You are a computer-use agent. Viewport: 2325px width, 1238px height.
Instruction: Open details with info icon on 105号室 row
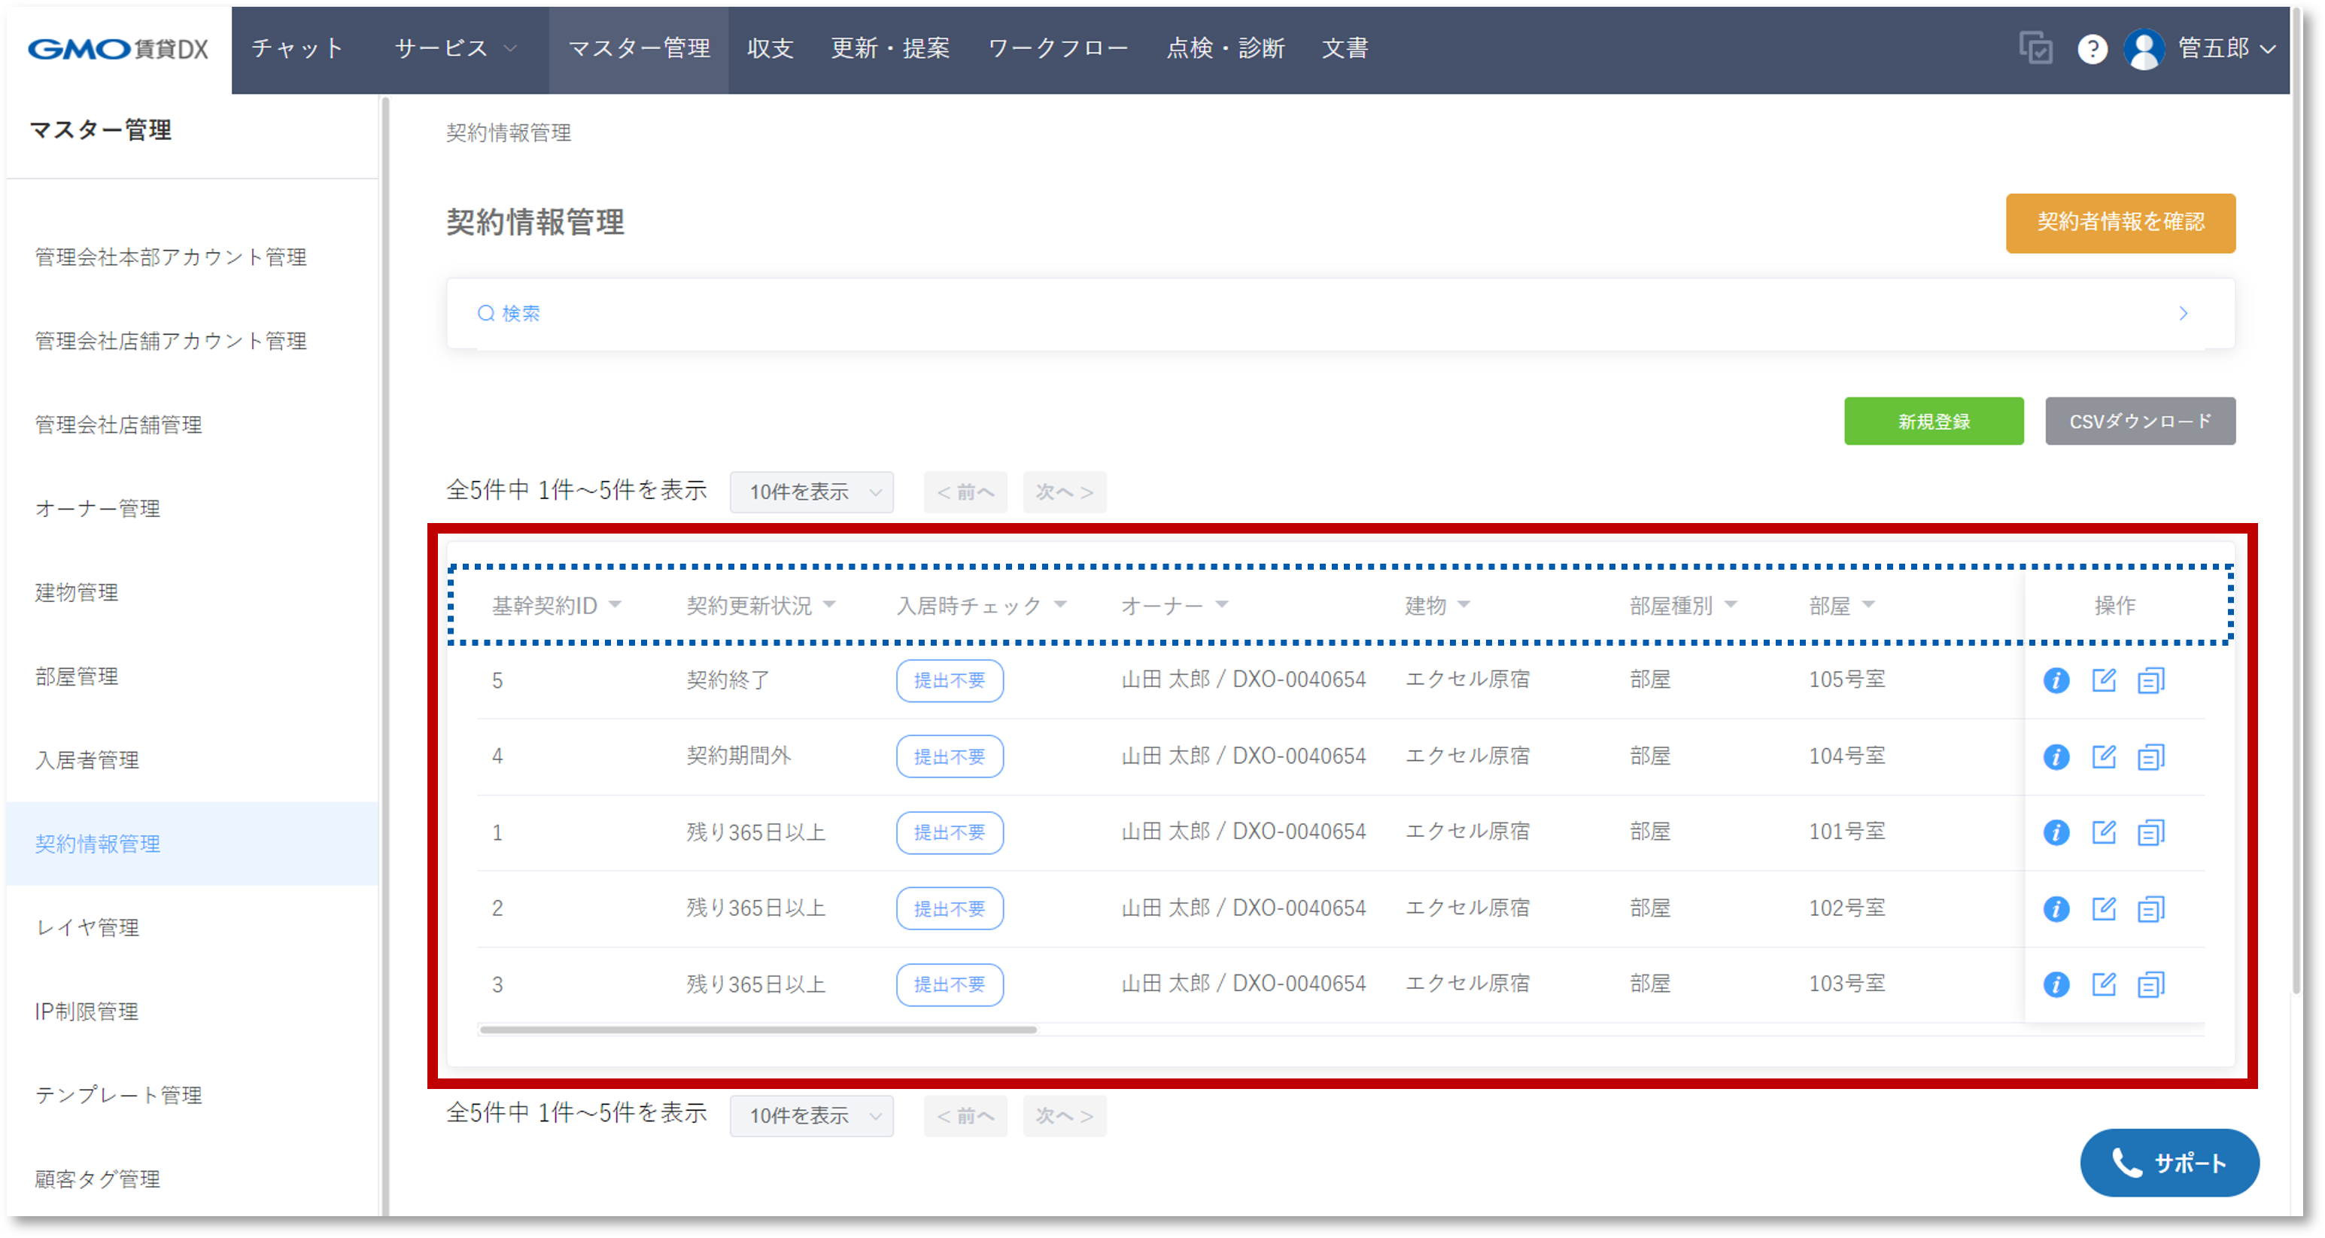click(x=2056, y=681)
